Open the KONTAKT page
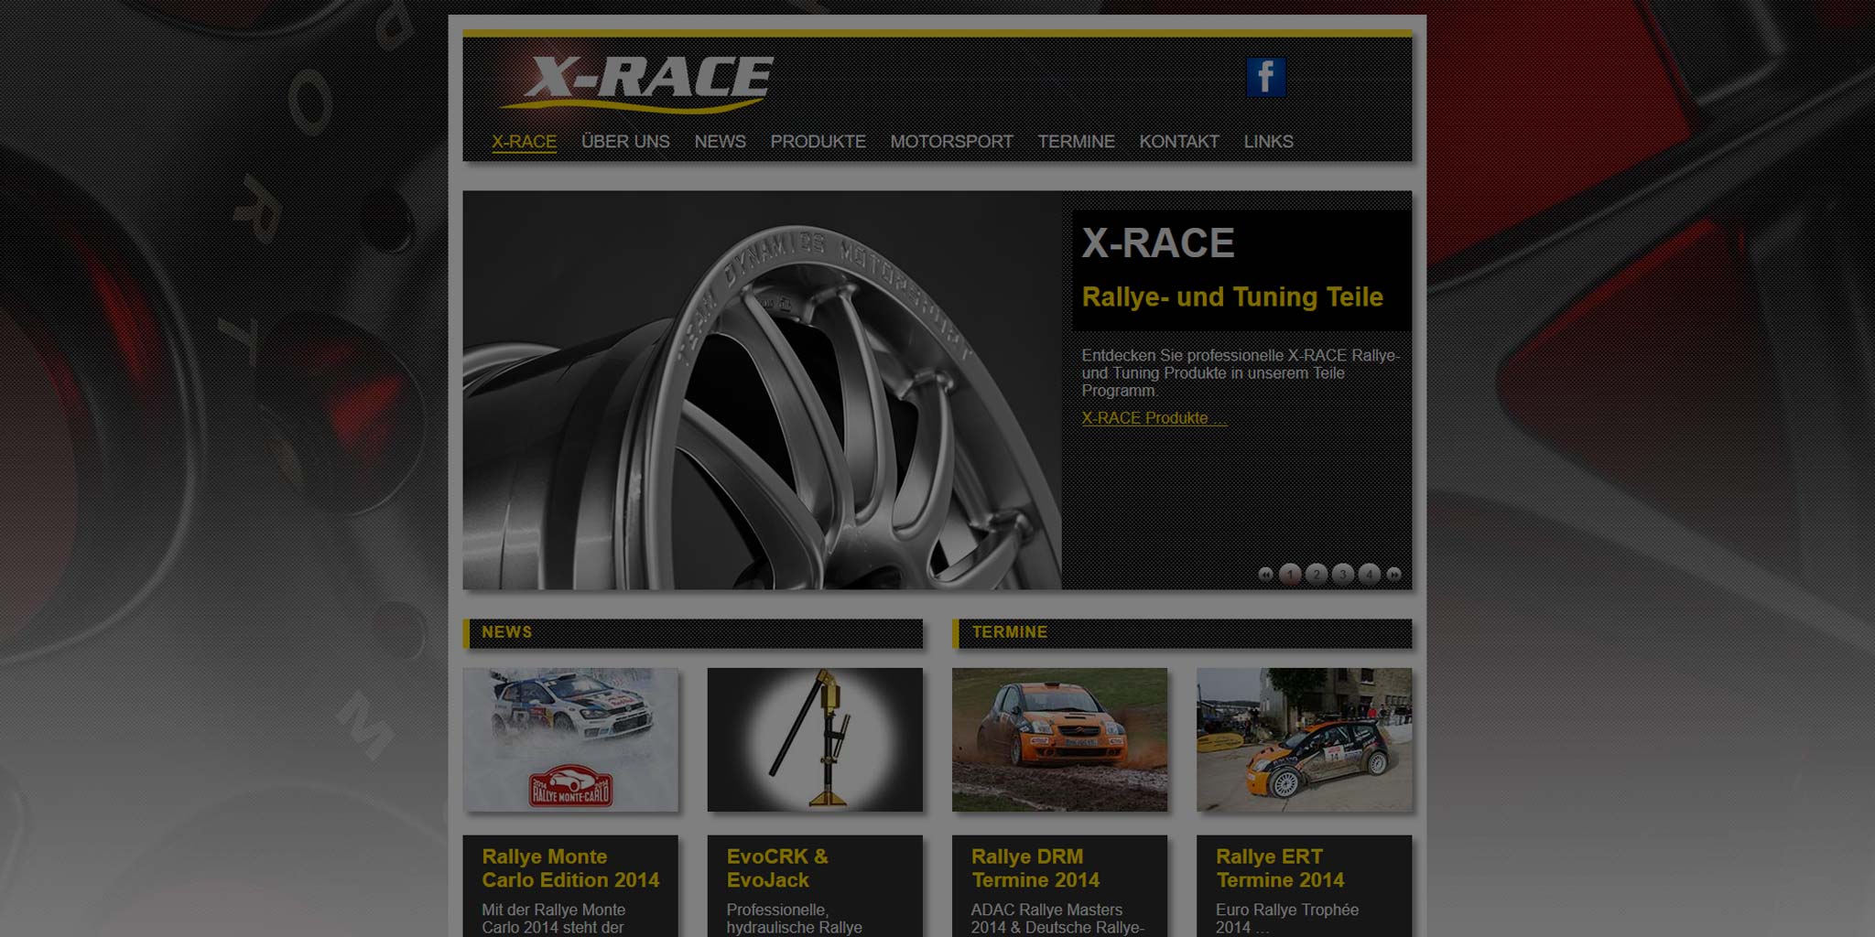 coord(1179,142)
